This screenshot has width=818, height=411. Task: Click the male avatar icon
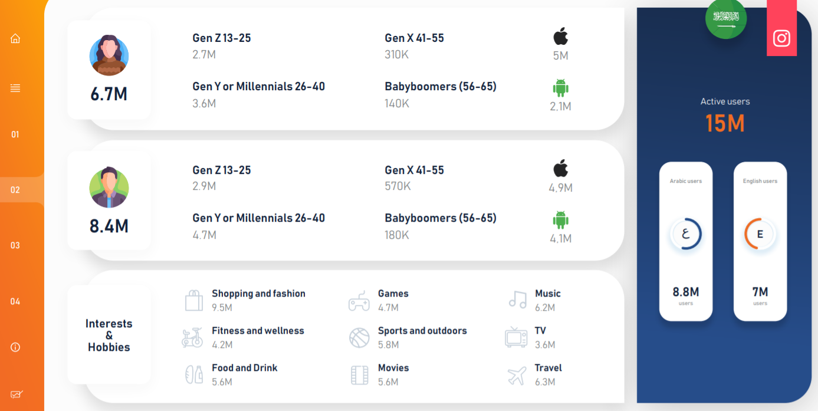tap(109, 188)
